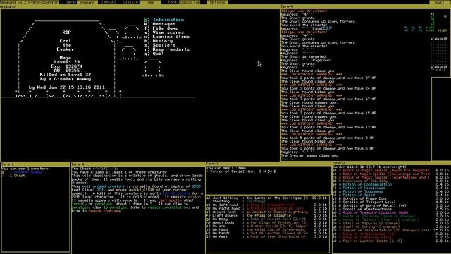Click 'You can see 2 monsters' header
The image size is (451, 254).
(25, 169)
